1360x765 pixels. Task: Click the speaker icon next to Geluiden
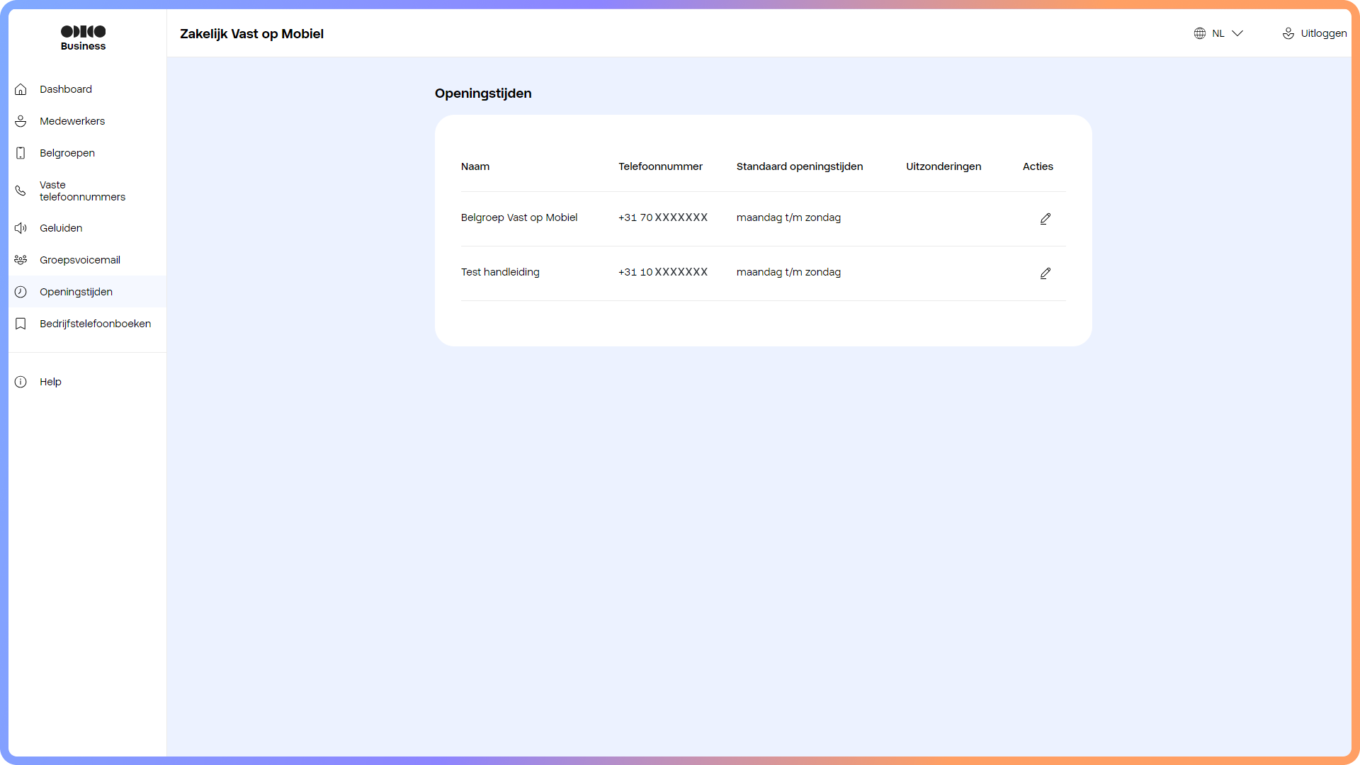point(21,228)
